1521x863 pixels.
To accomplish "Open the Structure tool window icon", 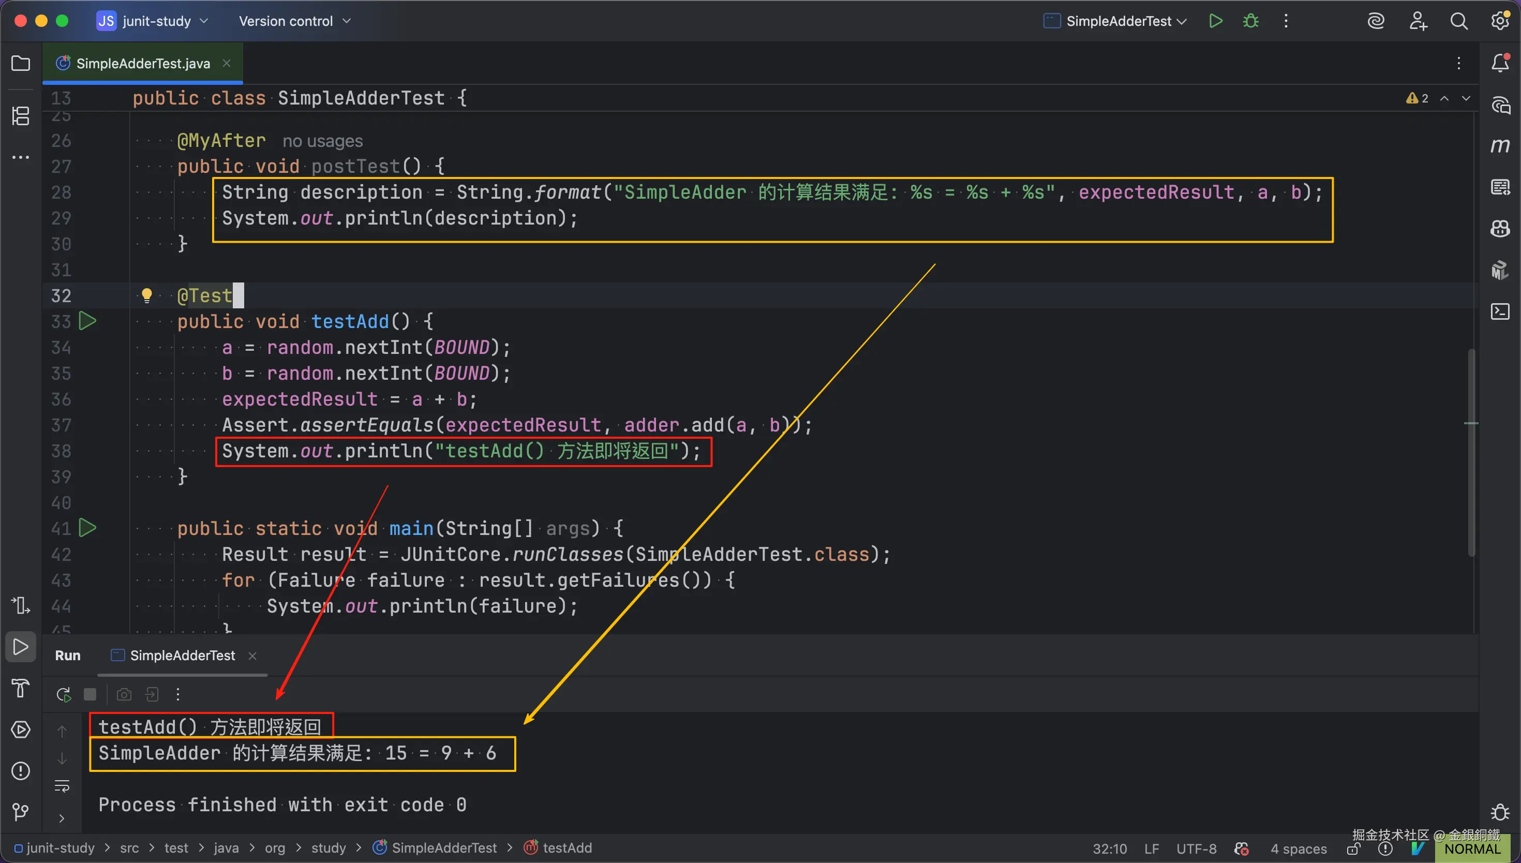I will tap(21, 115).
